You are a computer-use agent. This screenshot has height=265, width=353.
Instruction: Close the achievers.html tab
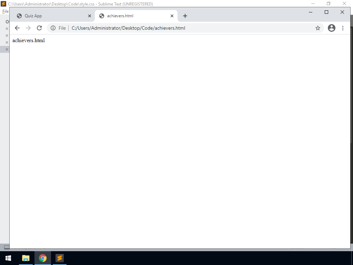tap(172, 16)
